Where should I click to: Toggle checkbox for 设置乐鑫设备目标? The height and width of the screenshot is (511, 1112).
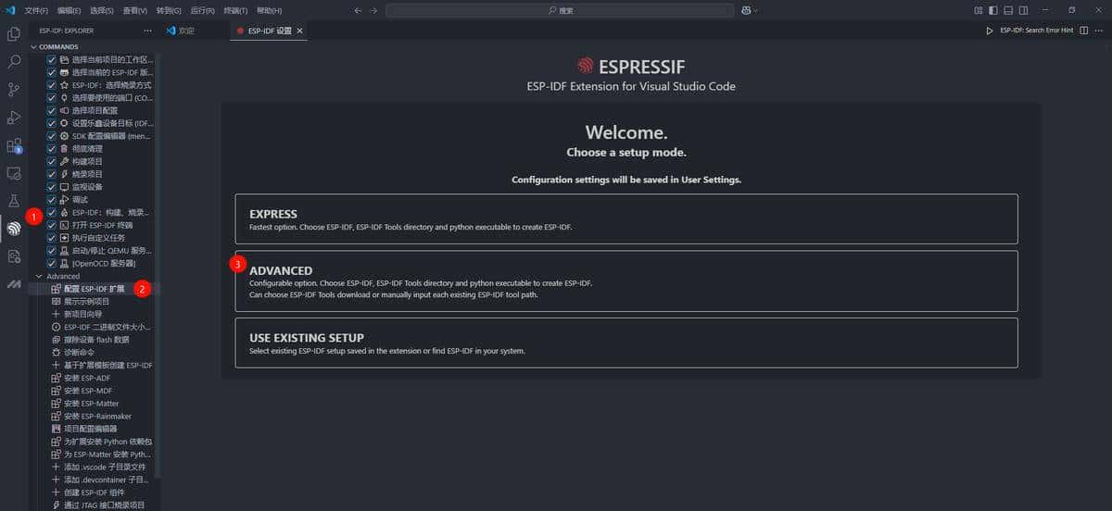(x=52, y=123)
